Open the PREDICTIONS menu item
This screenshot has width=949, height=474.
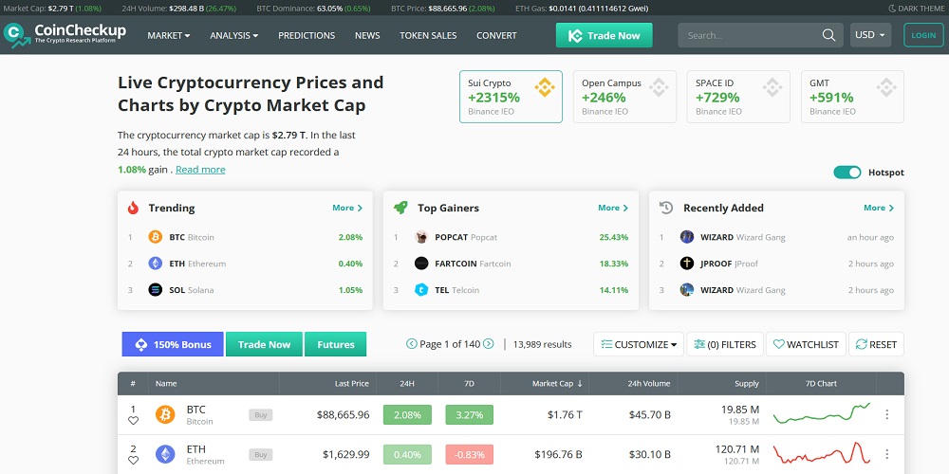click(x=307, y=35)
